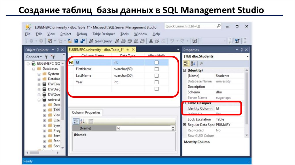This screenshot has height=165, width=295.
Task: Click the Activity Monitor icon
Action: (x=195, y=41)
